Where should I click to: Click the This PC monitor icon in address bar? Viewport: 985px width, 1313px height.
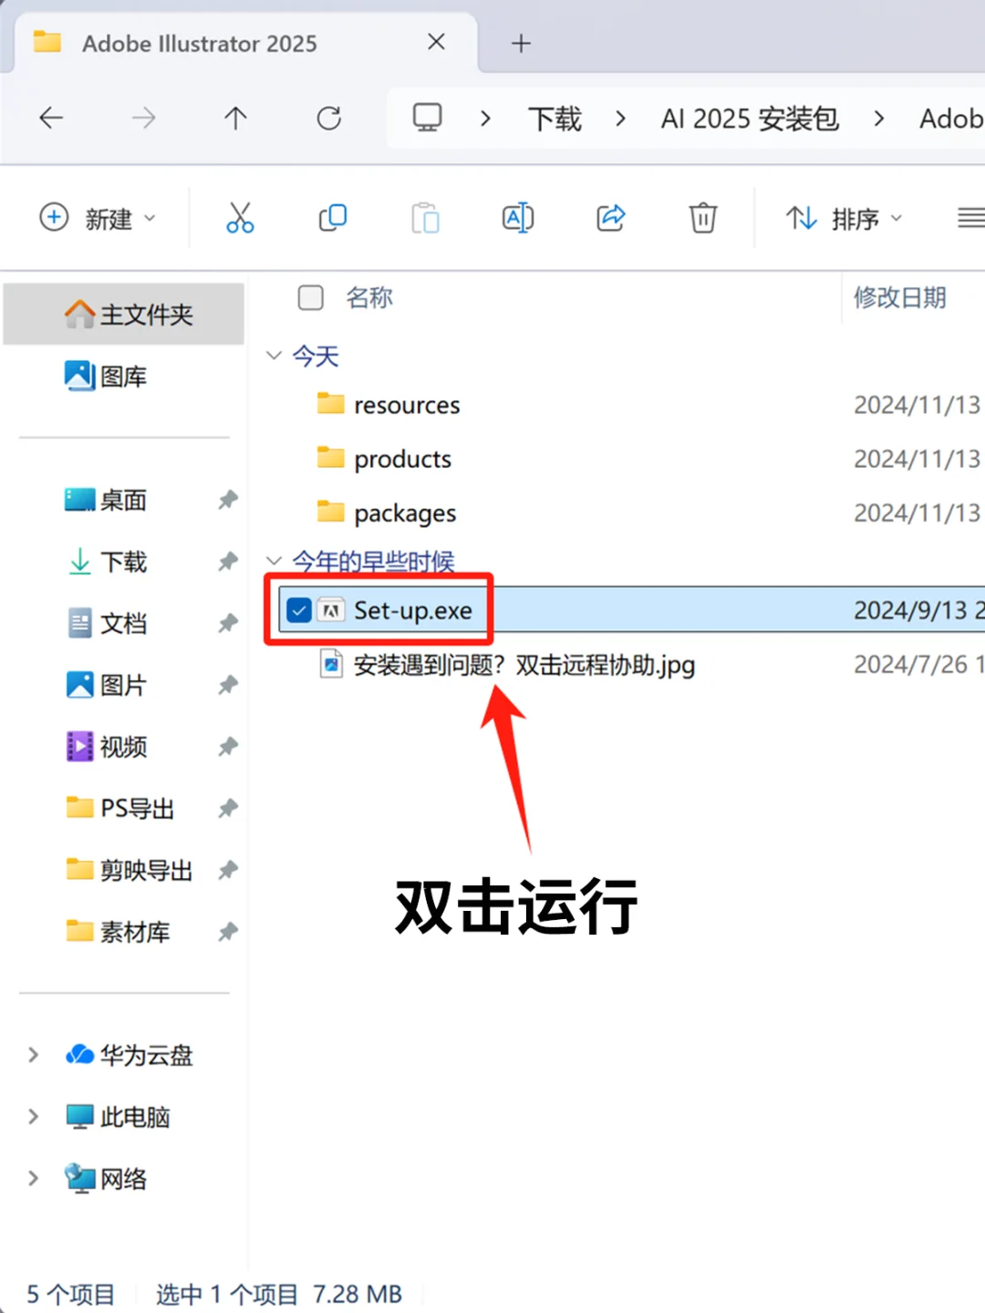[x=427, y=118]
